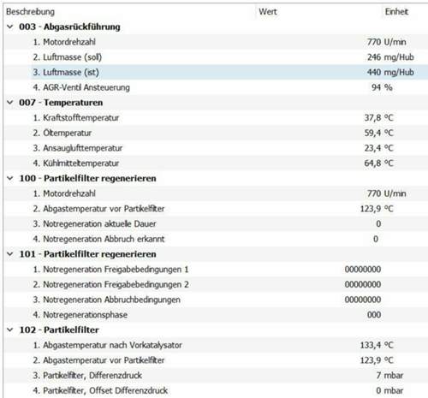Viewport: 428px width, 398px height.
Task: Click the Wert column header
Action: (268, 12)
